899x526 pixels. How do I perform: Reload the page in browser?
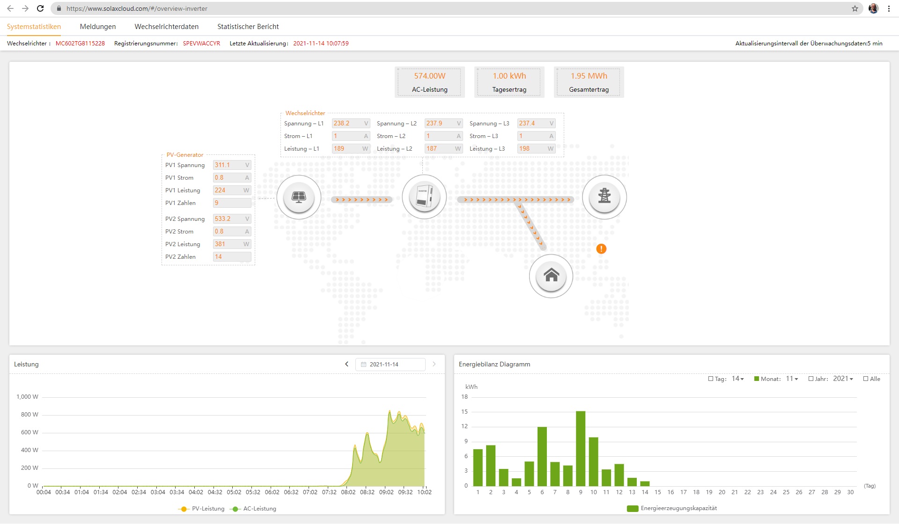(40, 8)
